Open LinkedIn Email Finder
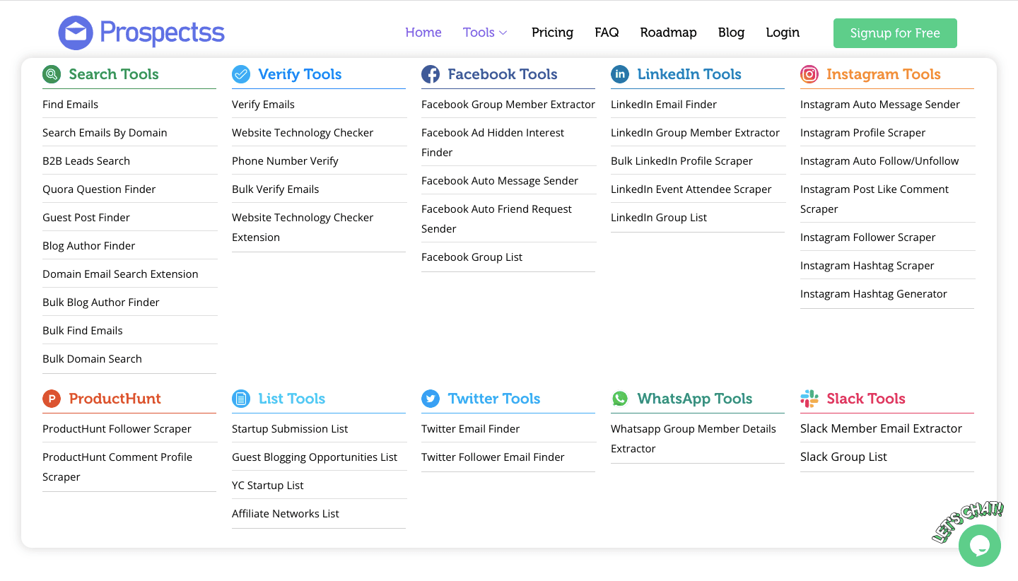The width and height of the screenshot is (1018, 581). (x=664, y=105)
